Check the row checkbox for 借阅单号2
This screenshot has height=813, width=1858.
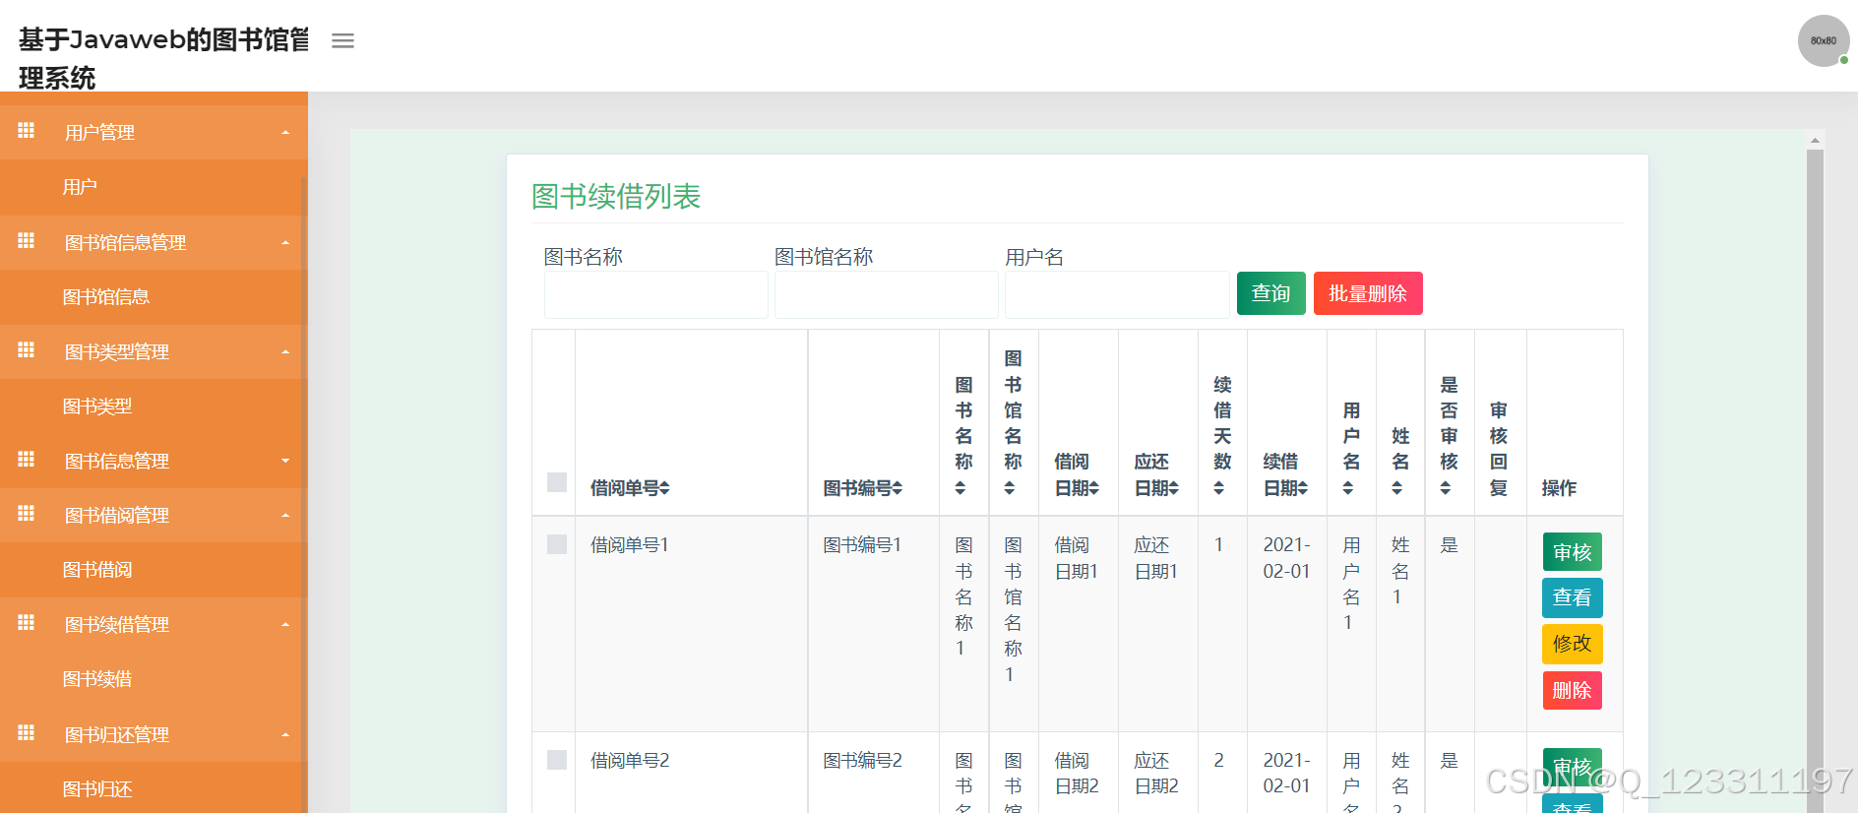tap(557, 760)
